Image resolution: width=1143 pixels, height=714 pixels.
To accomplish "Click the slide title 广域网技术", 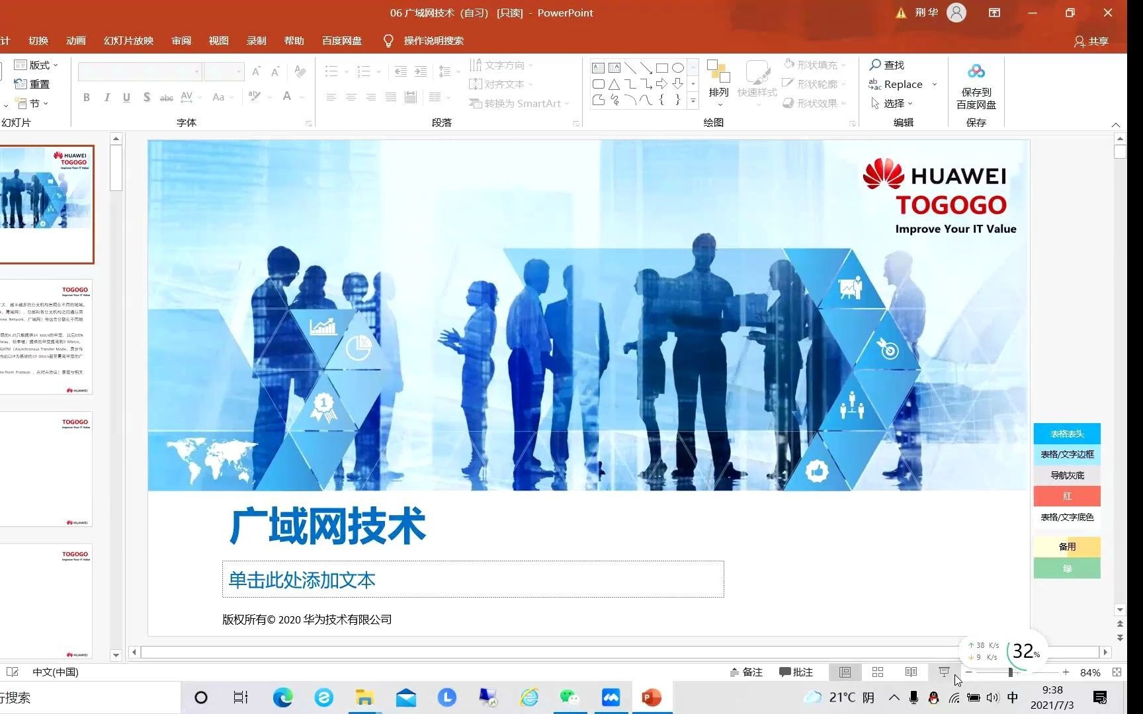I will click(x=328, y=526).
